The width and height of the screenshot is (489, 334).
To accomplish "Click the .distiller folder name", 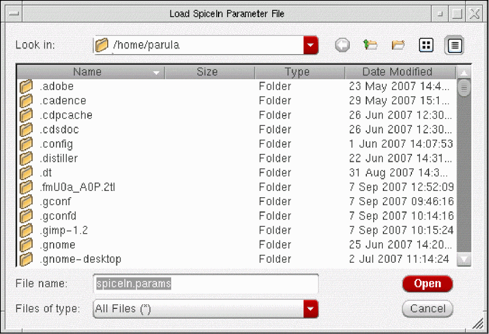I will [x=59, y=158].
